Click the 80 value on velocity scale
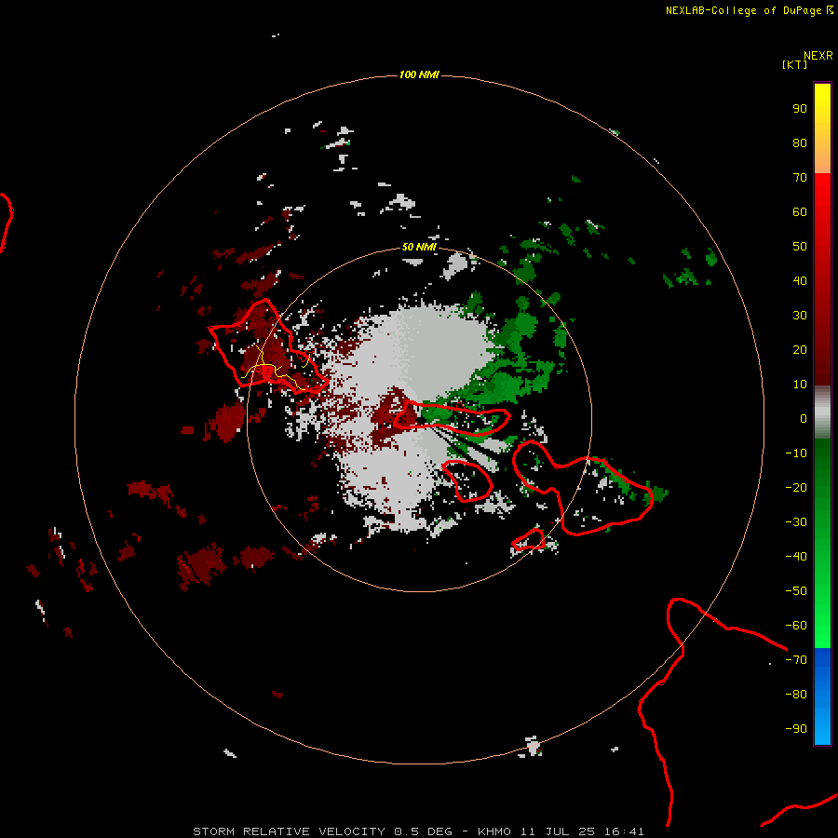 click(800, 142)
